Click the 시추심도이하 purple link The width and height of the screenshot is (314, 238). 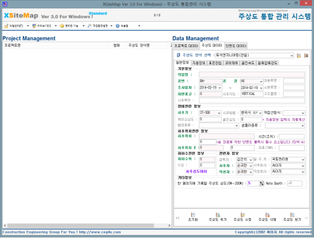[196, 171]
